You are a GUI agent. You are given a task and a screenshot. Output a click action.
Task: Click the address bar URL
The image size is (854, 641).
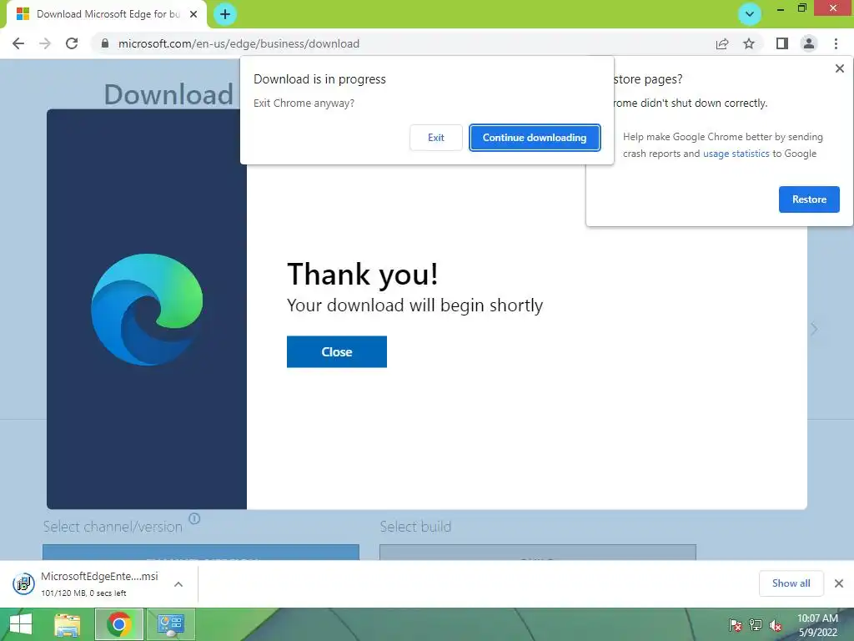239,43
